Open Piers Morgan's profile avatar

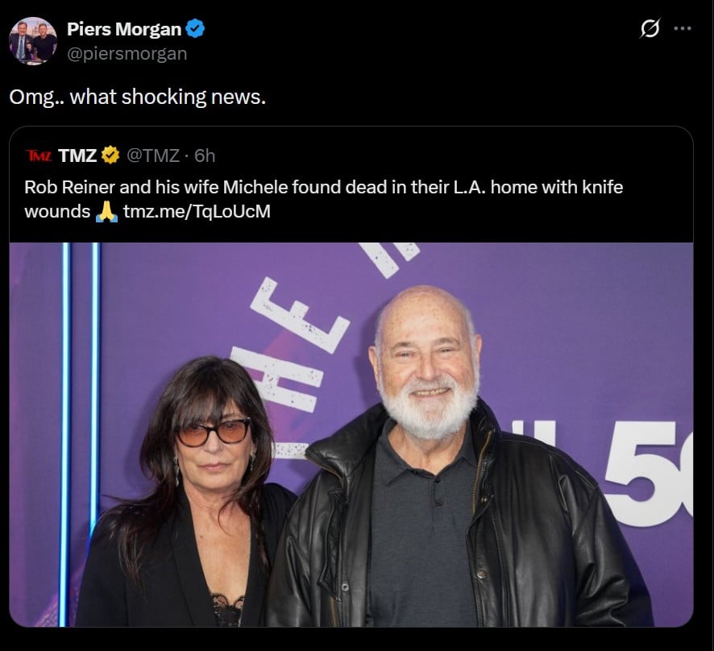point(33,41)
